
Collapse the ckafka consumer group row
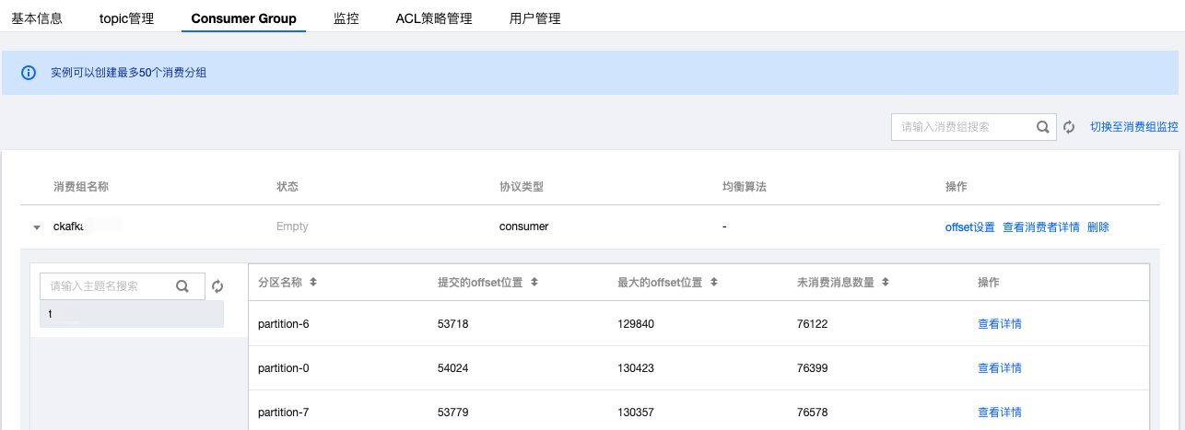pyautogui.click(x=37, y=227)
